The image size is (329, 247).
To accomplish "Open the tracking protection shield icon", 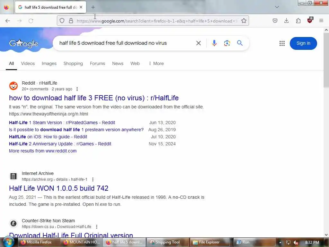I will [62, 21].
